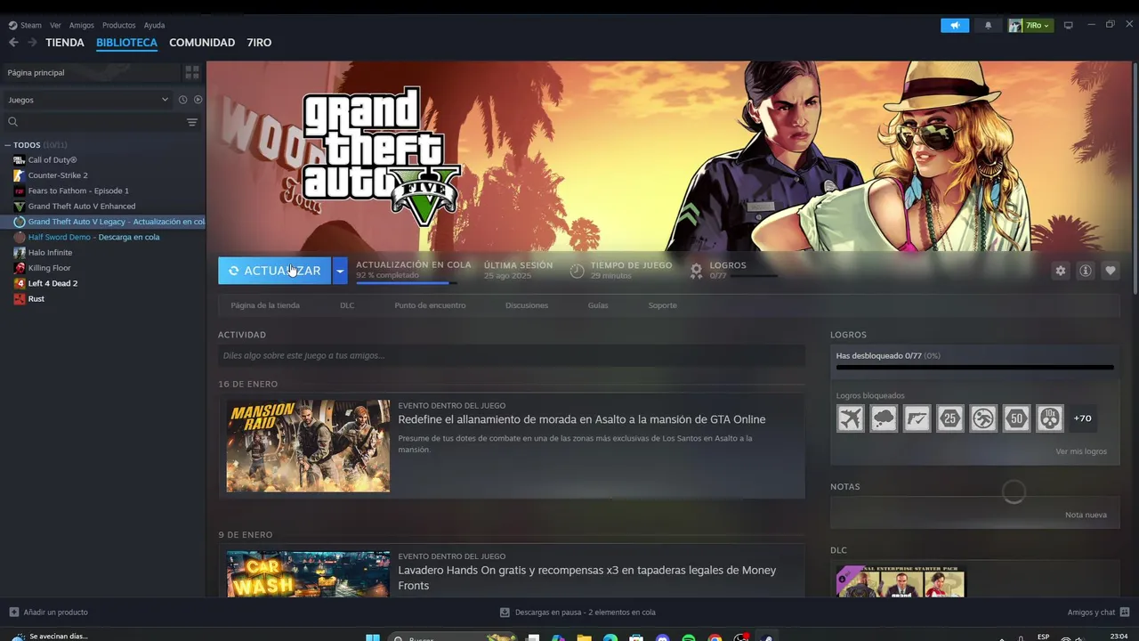Collapse the TODOS games list
The height and width of the screenshot is (641, 1139).
(8, 145)
